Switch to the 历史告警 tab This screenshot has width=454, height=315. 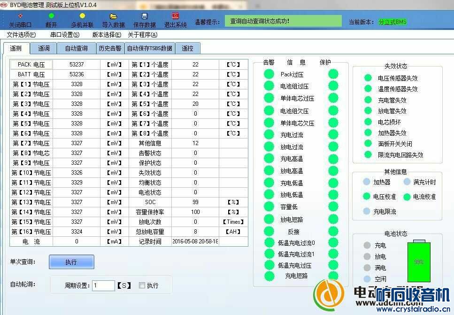[110, 48]
